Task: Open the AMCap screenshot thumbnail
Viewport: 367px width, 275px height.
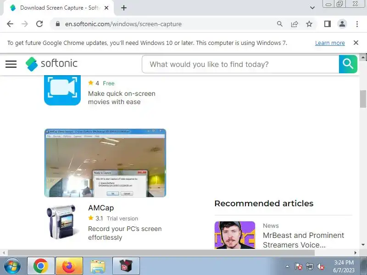Action: pyautogui.click(x=105, y=163)
